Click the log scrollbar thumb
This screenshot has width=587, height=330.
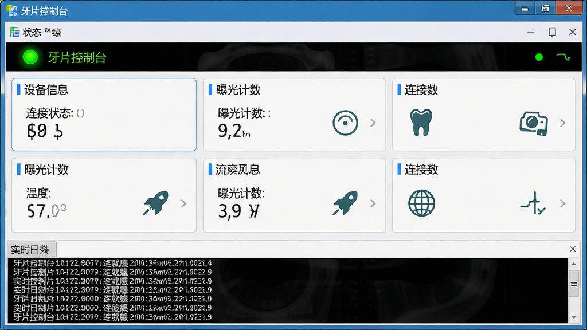coord(573,284)
